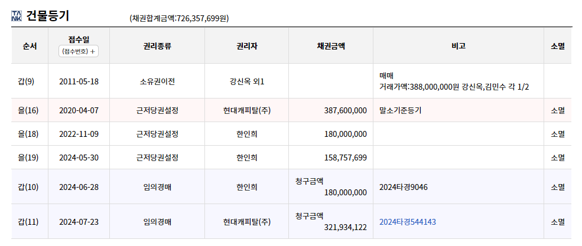Click the 채권합계금액 total text

pyautogui.click(x=179, y=18)
